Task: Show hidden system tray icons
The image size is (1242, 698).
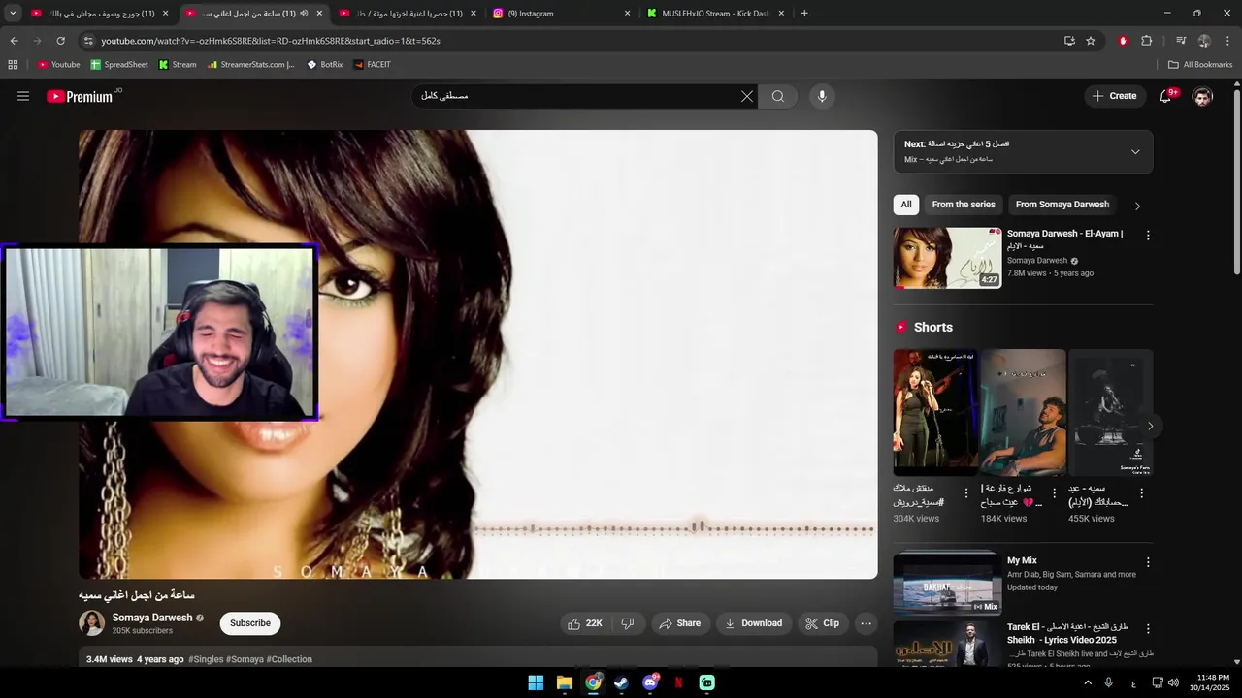Action: click(1088, 682)
